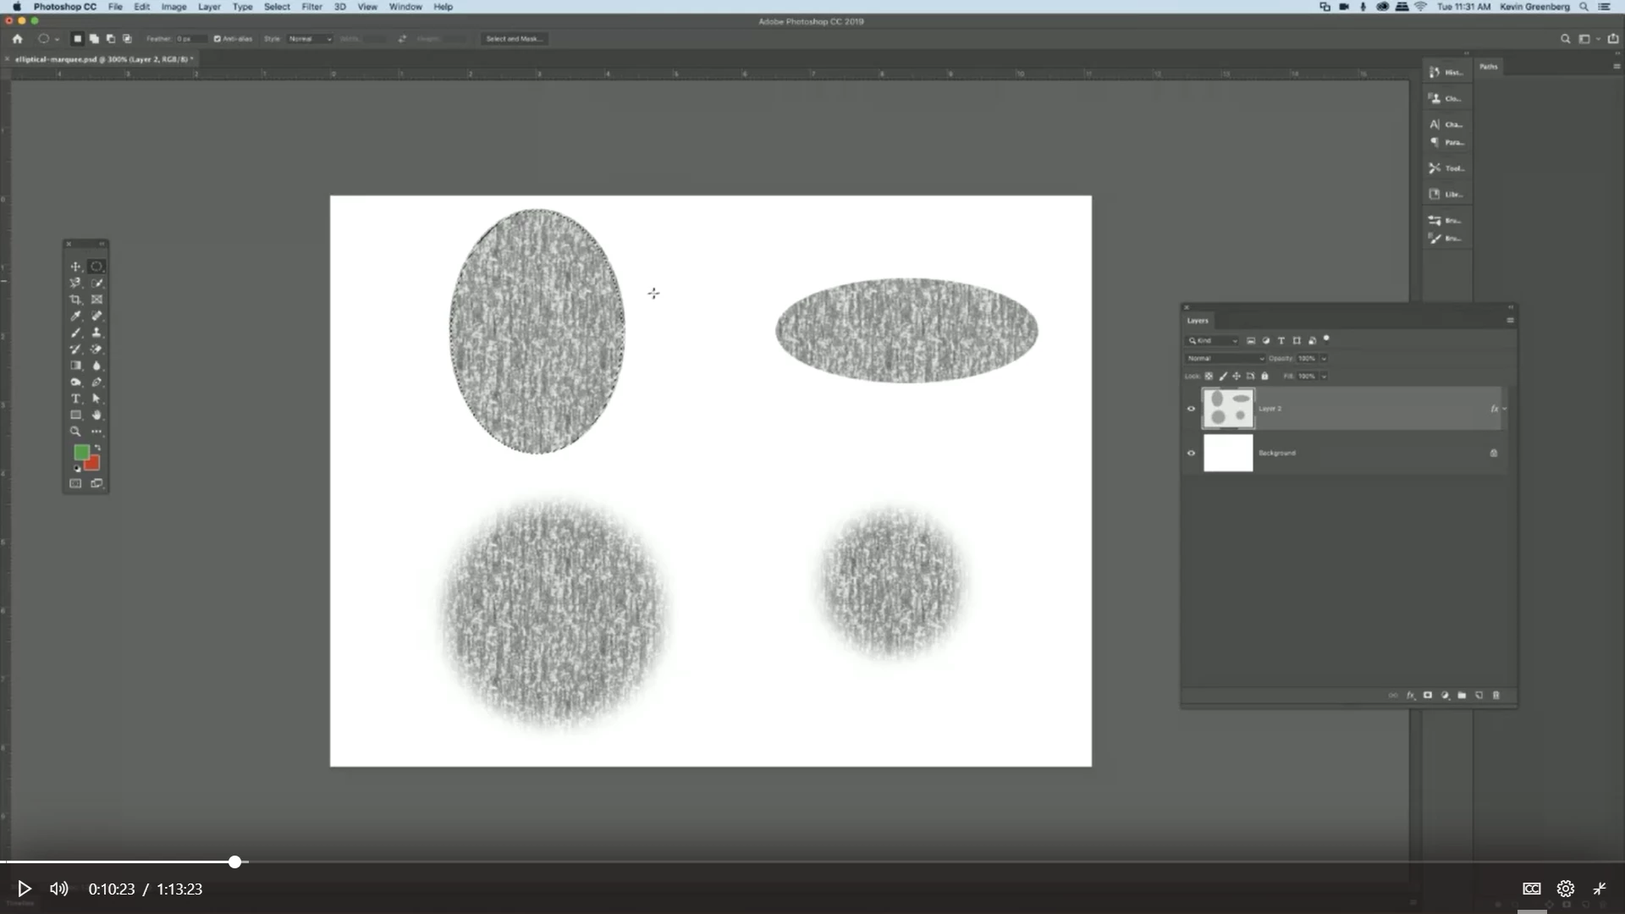This screenshot has width=1625, height=914.
Task: Click the lock all icon in Layers panel
Action: click(x=1265, y=376)
